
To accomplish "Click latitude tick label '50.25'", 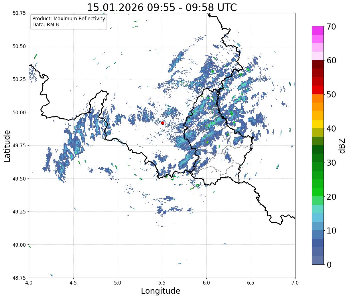I will click(19, 79).
